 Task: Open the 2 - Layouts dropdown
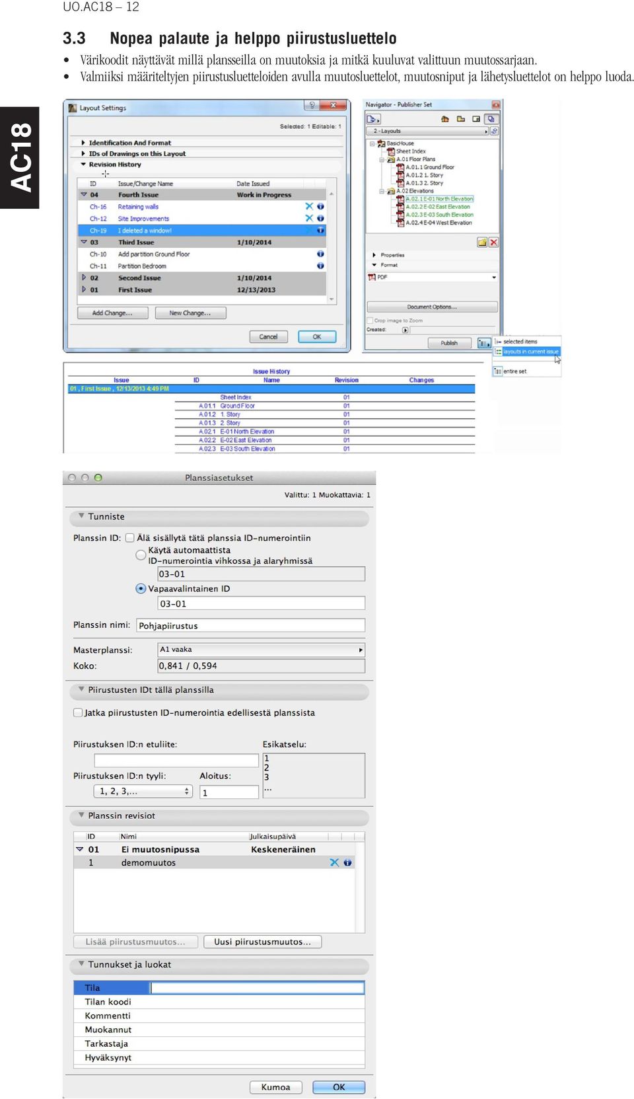point(428,131)
